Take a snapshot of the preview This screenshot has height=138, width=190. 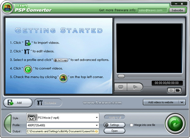(171, 91)
